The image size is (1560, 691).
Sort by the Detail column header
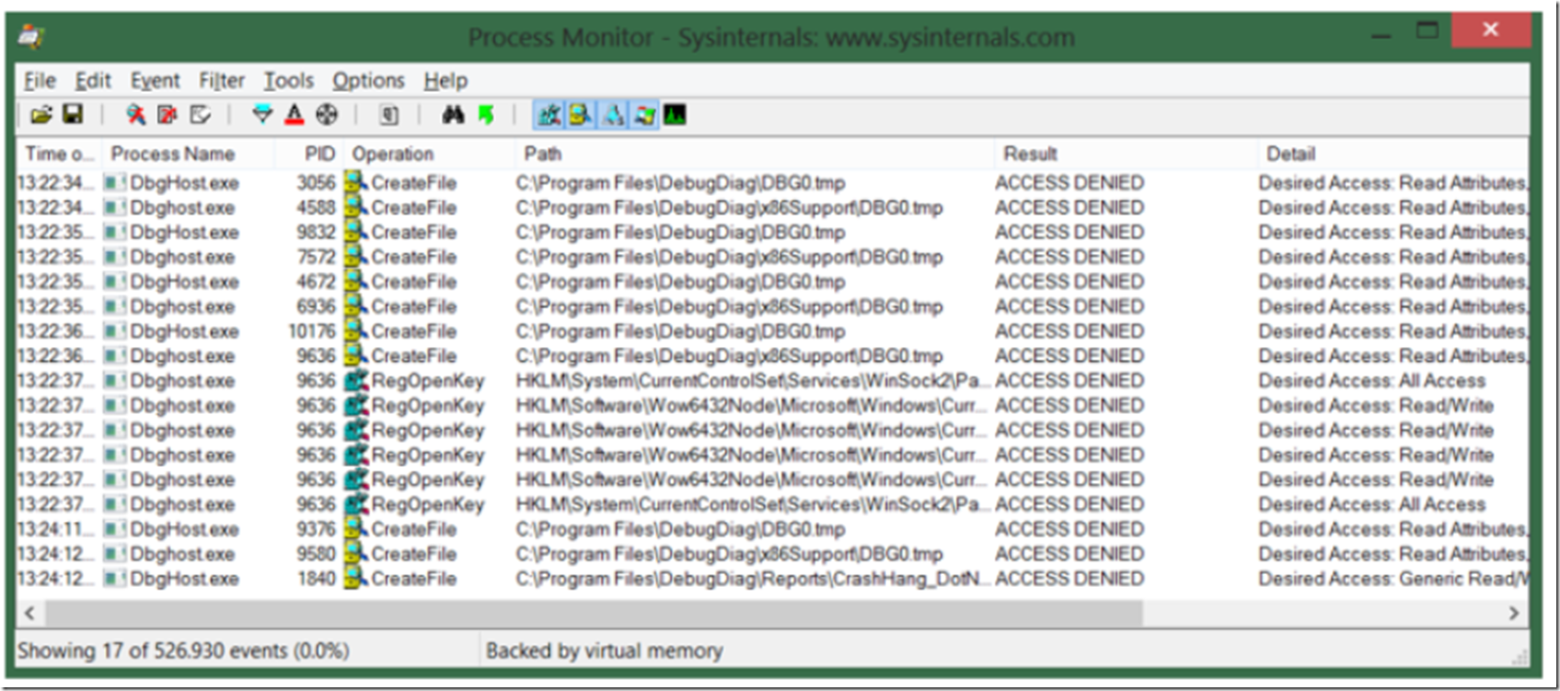[x=1392, y=154]
